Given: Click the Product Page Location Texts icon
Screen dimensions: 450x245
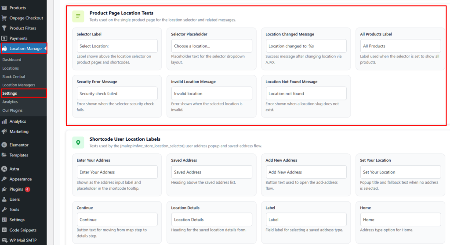Looking at the screenshot, I should pos(78,16).
